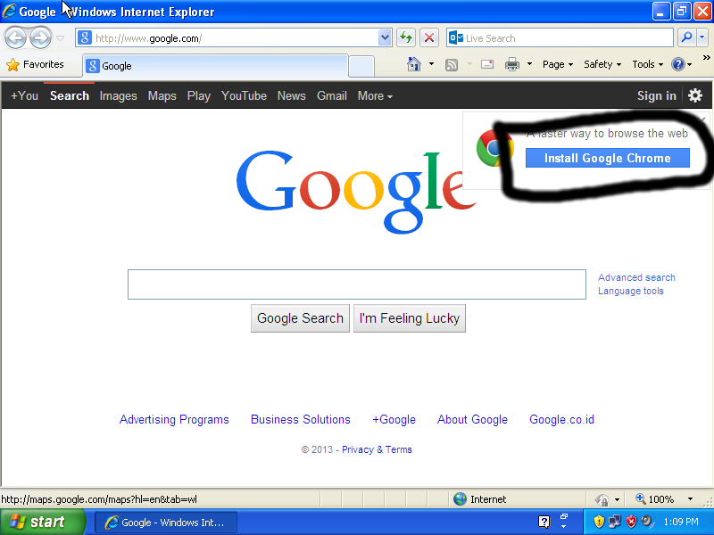Open the Language tools link

tap(631, 291)
